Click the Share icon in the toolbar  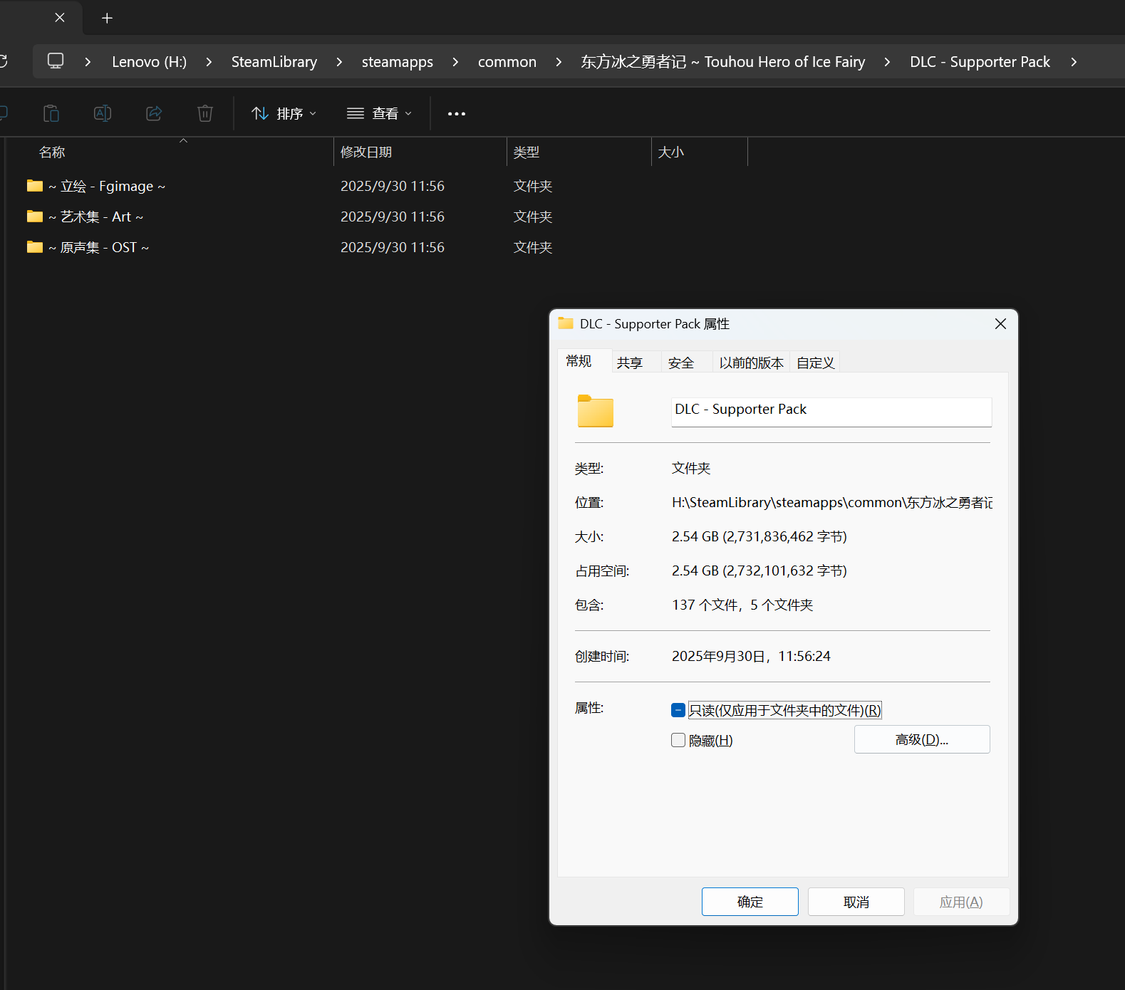[154, 113]
